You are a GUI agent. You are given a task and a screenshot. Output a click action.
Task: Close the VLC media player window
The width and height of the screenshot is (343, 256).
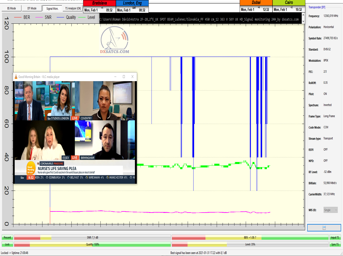[132, 77]
